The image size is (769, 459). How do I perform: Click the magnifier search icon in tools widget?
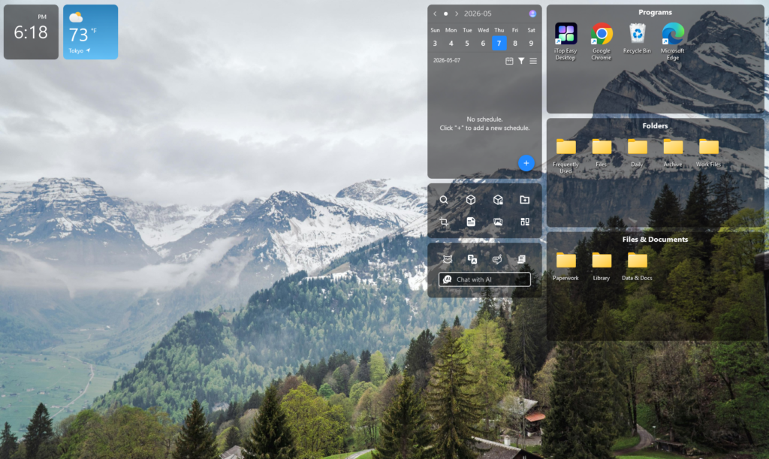click(443, 200)
